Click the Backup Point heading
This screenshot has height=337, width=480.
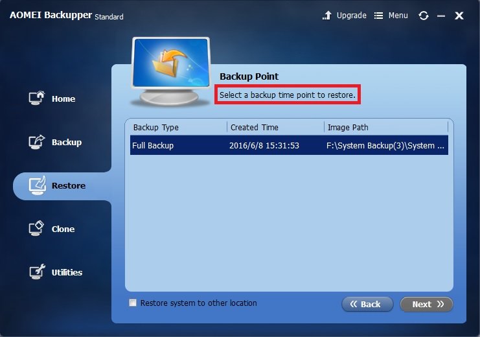pyautogui.click(x=249, y=76)
